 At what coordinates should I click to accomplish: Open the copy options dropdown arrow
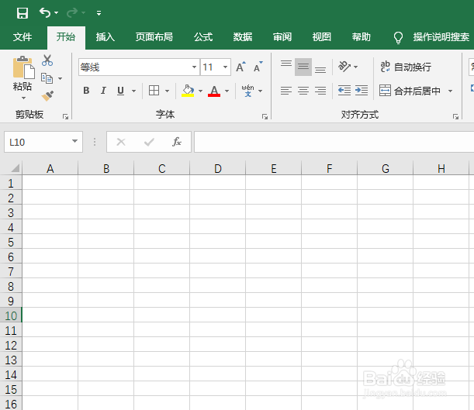tap(61, 78)
